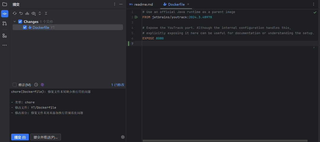This screenshot has width=320, height=142.
Task: Click the EXPOSE 8080 line
Action: (x=153, y=38)
